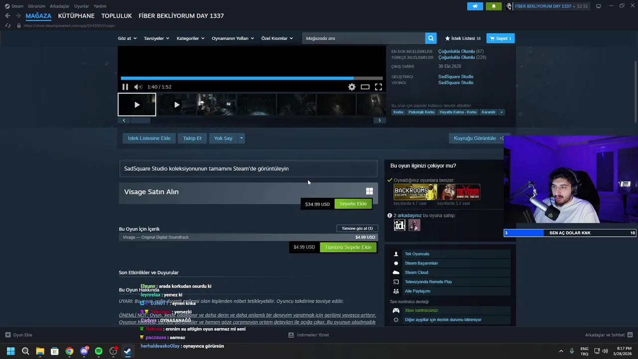Viewport: 638px width, 359px height.
Task: Click the plus tag button
Action: coord(502,112)
